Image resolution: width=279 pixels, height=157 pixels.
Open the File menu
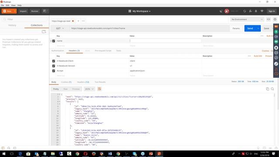pos(3,5)
